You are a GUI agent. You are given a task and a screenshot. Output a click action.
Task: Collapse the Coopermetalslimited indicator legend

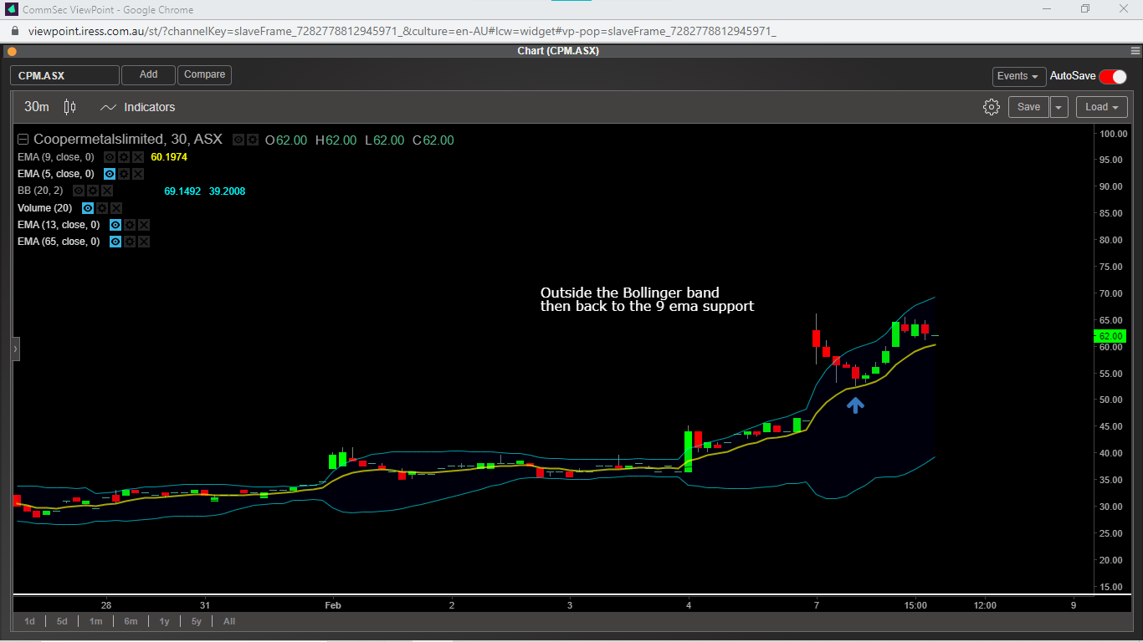click(23, 140)
